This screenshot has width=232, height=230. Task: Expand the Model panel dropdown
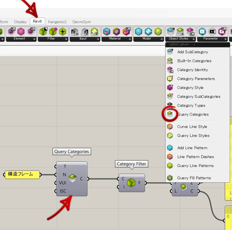162,39
